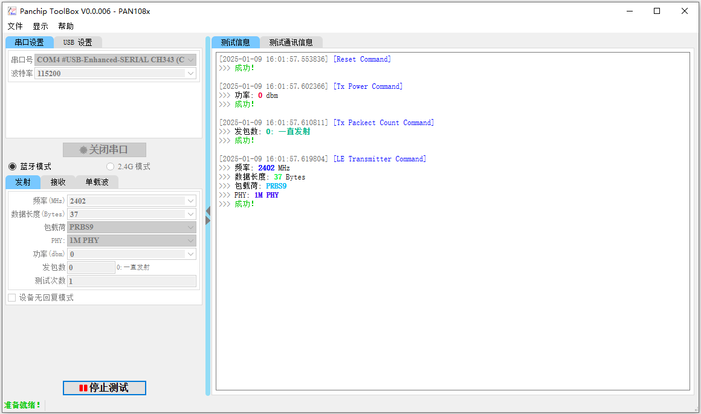Minimize the Panchip ToolBox window

(630, 11)
